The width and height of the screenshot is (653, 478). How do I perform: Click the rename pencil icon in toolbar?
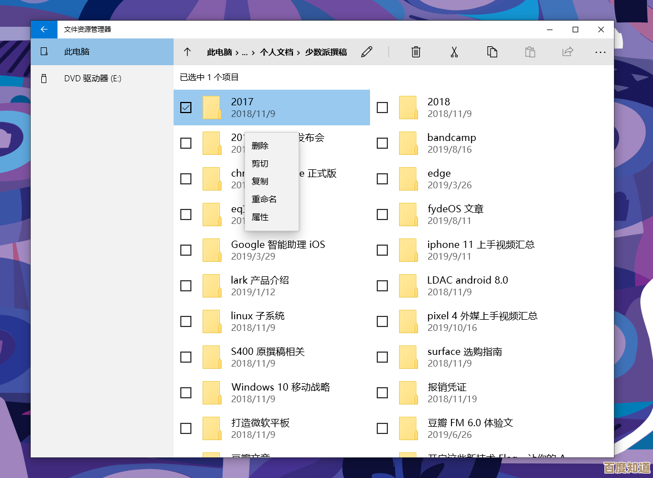367,52
